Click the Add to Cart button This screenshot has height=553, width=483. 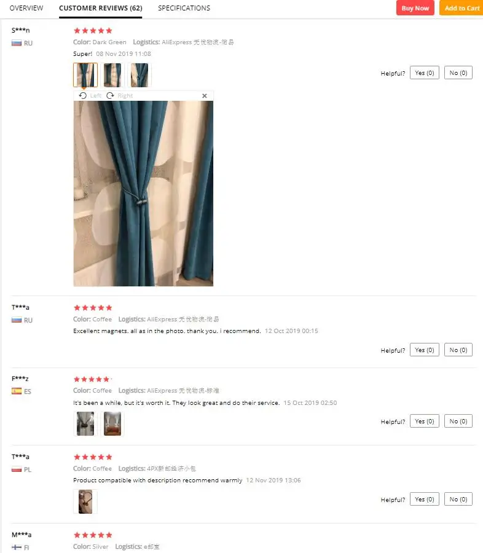click(x=461, y=8)
